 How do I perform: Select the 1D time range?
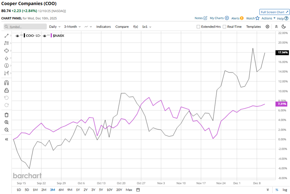click(x=19, y=190)
